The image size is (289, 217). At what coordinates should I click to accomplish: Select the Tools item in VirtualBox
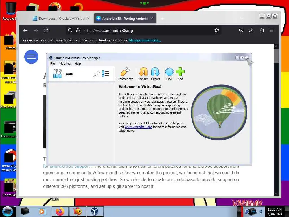click(x=82, y=74)
